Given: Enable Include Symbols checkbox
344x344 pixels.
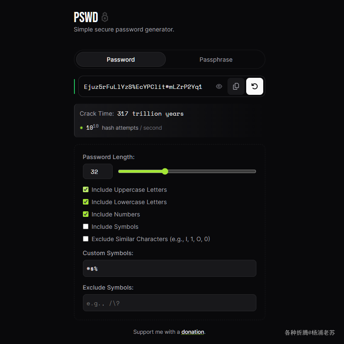Looking at the screenshot, I should point(86,226).
